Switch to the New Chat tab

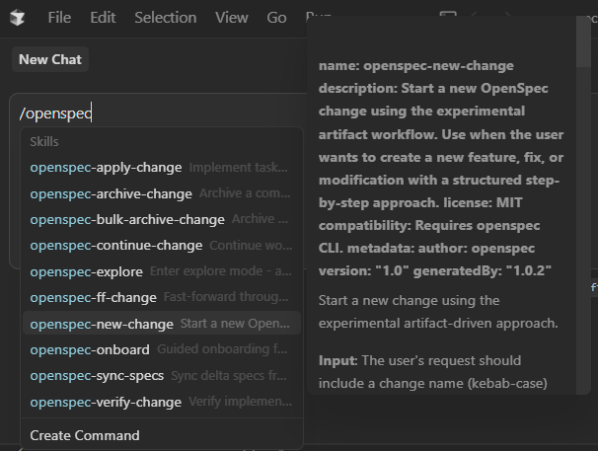pos(50,60)
